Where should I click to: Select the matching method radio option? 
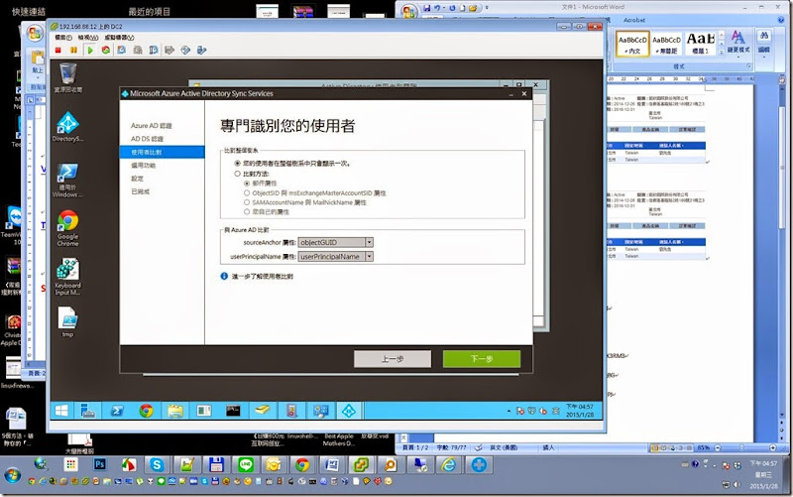click(x=237, y=174)
